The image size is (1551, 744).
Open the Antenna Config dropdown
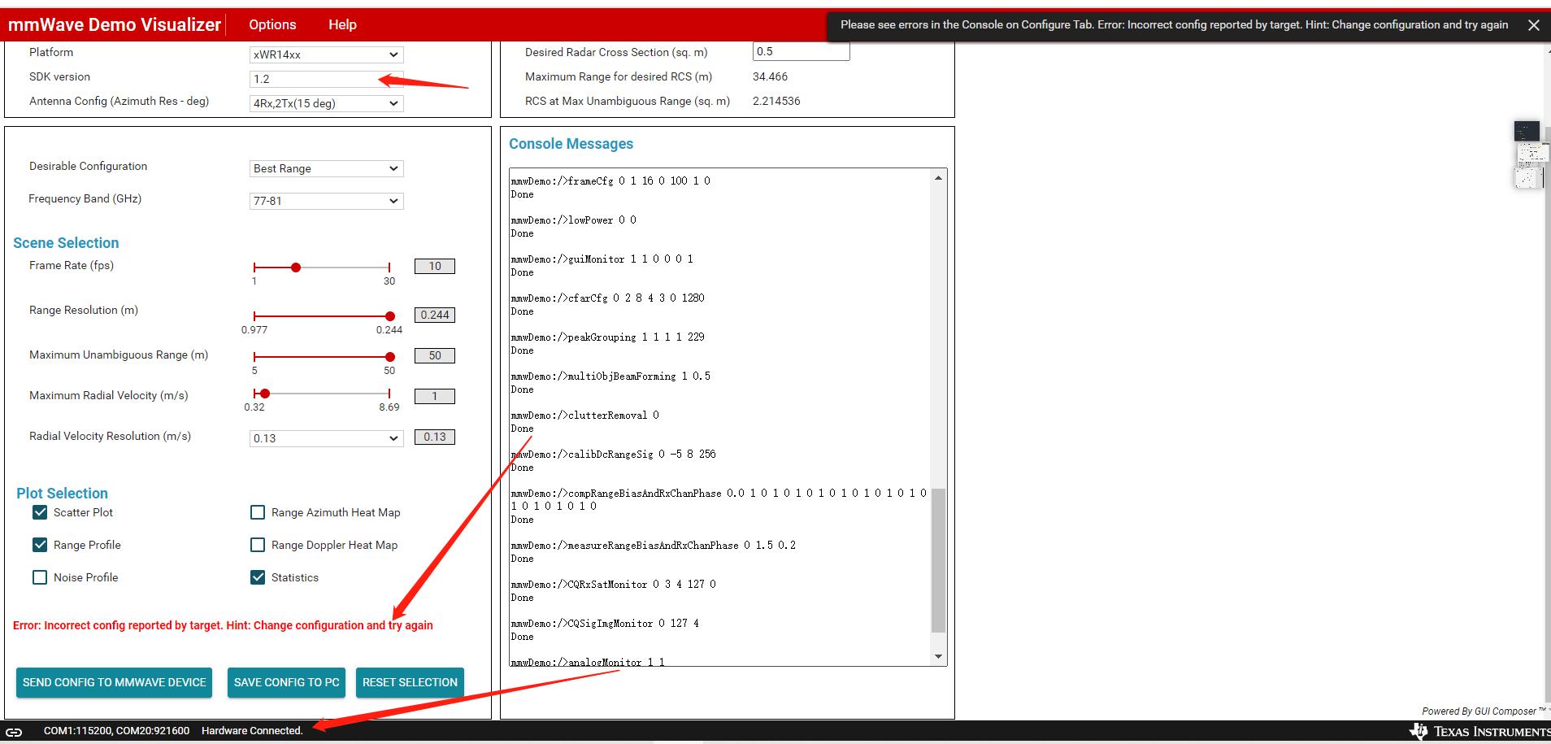pyautogui.click(x=326, y=103)
